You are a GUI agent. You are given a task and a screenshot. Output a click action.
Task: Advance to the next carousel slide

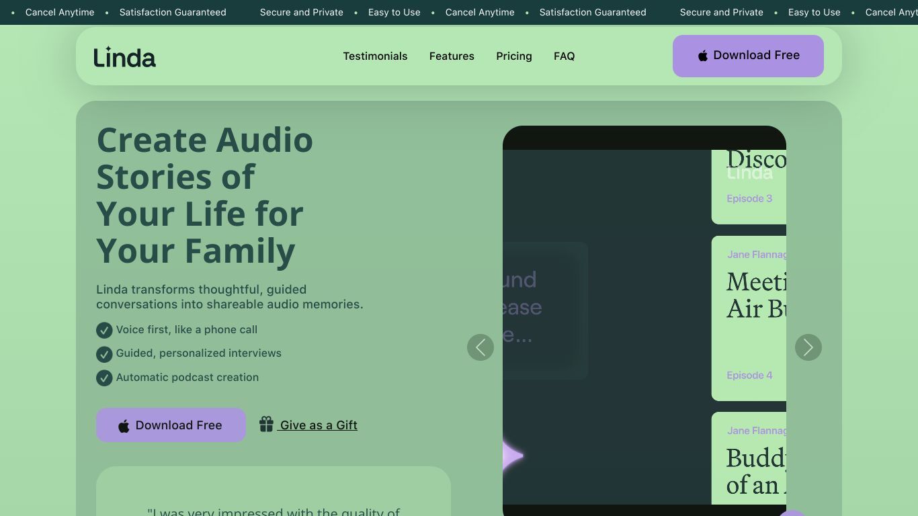[x=808, y=347]
